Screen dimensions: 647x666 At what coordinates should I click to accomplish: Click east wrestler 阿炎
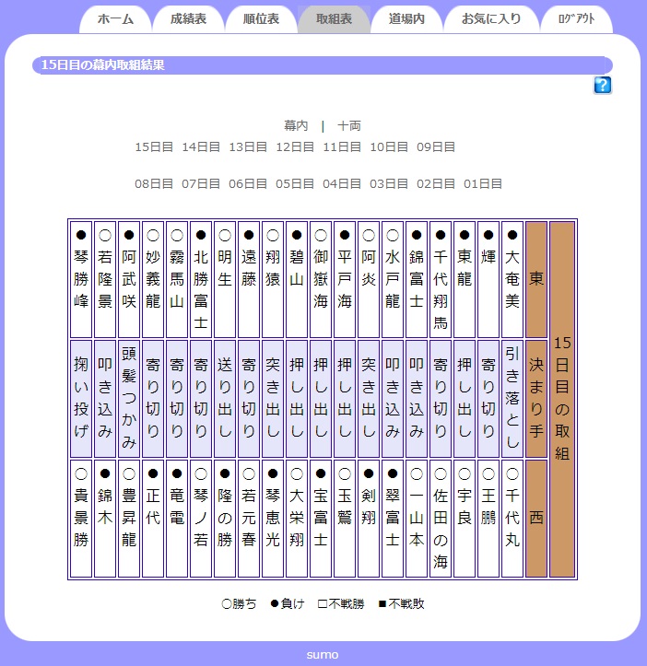coord(369,279)
